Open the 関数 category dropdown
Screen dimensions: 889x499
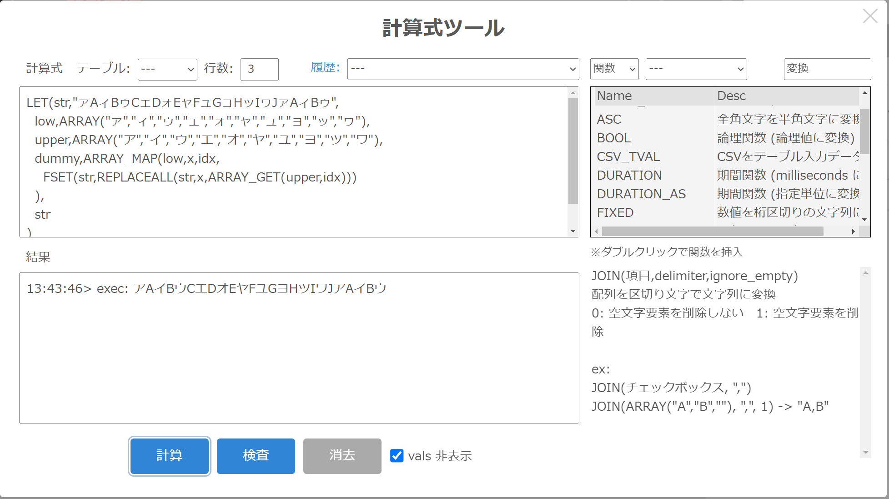point(614,69)
